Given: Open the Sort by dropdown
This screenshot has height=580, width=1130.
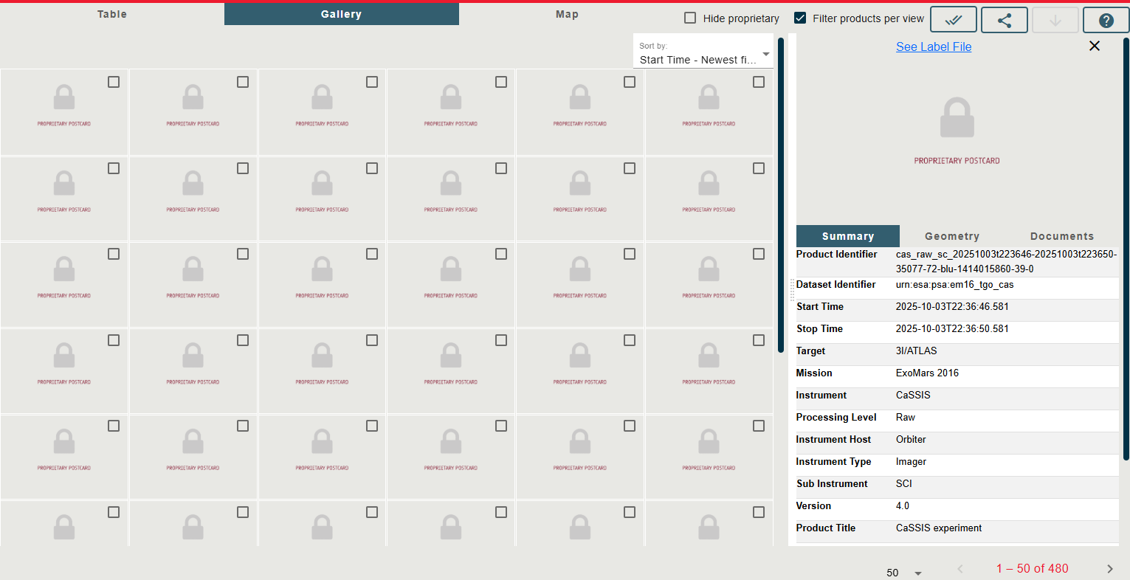Looking at the screenshot, I should pos(703,53).
